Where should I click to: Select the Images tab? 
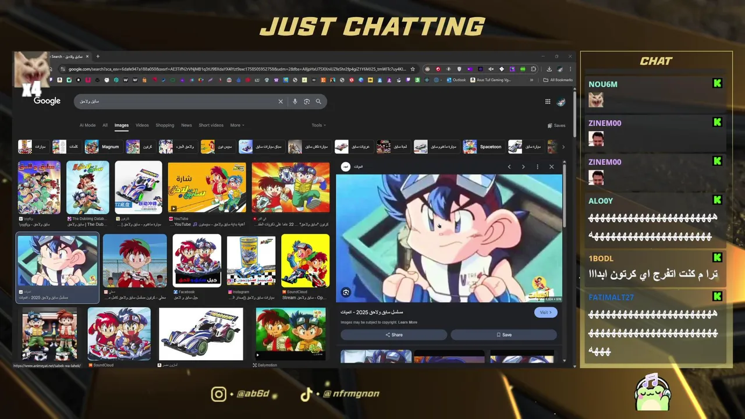tap(122, 125)
